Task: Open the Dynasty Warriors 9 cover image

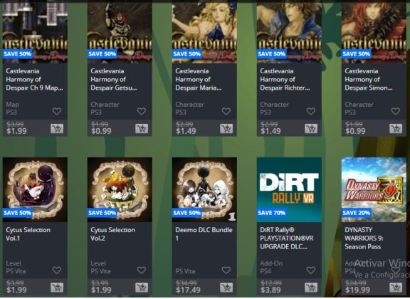Action: click(x=374, y=189)
